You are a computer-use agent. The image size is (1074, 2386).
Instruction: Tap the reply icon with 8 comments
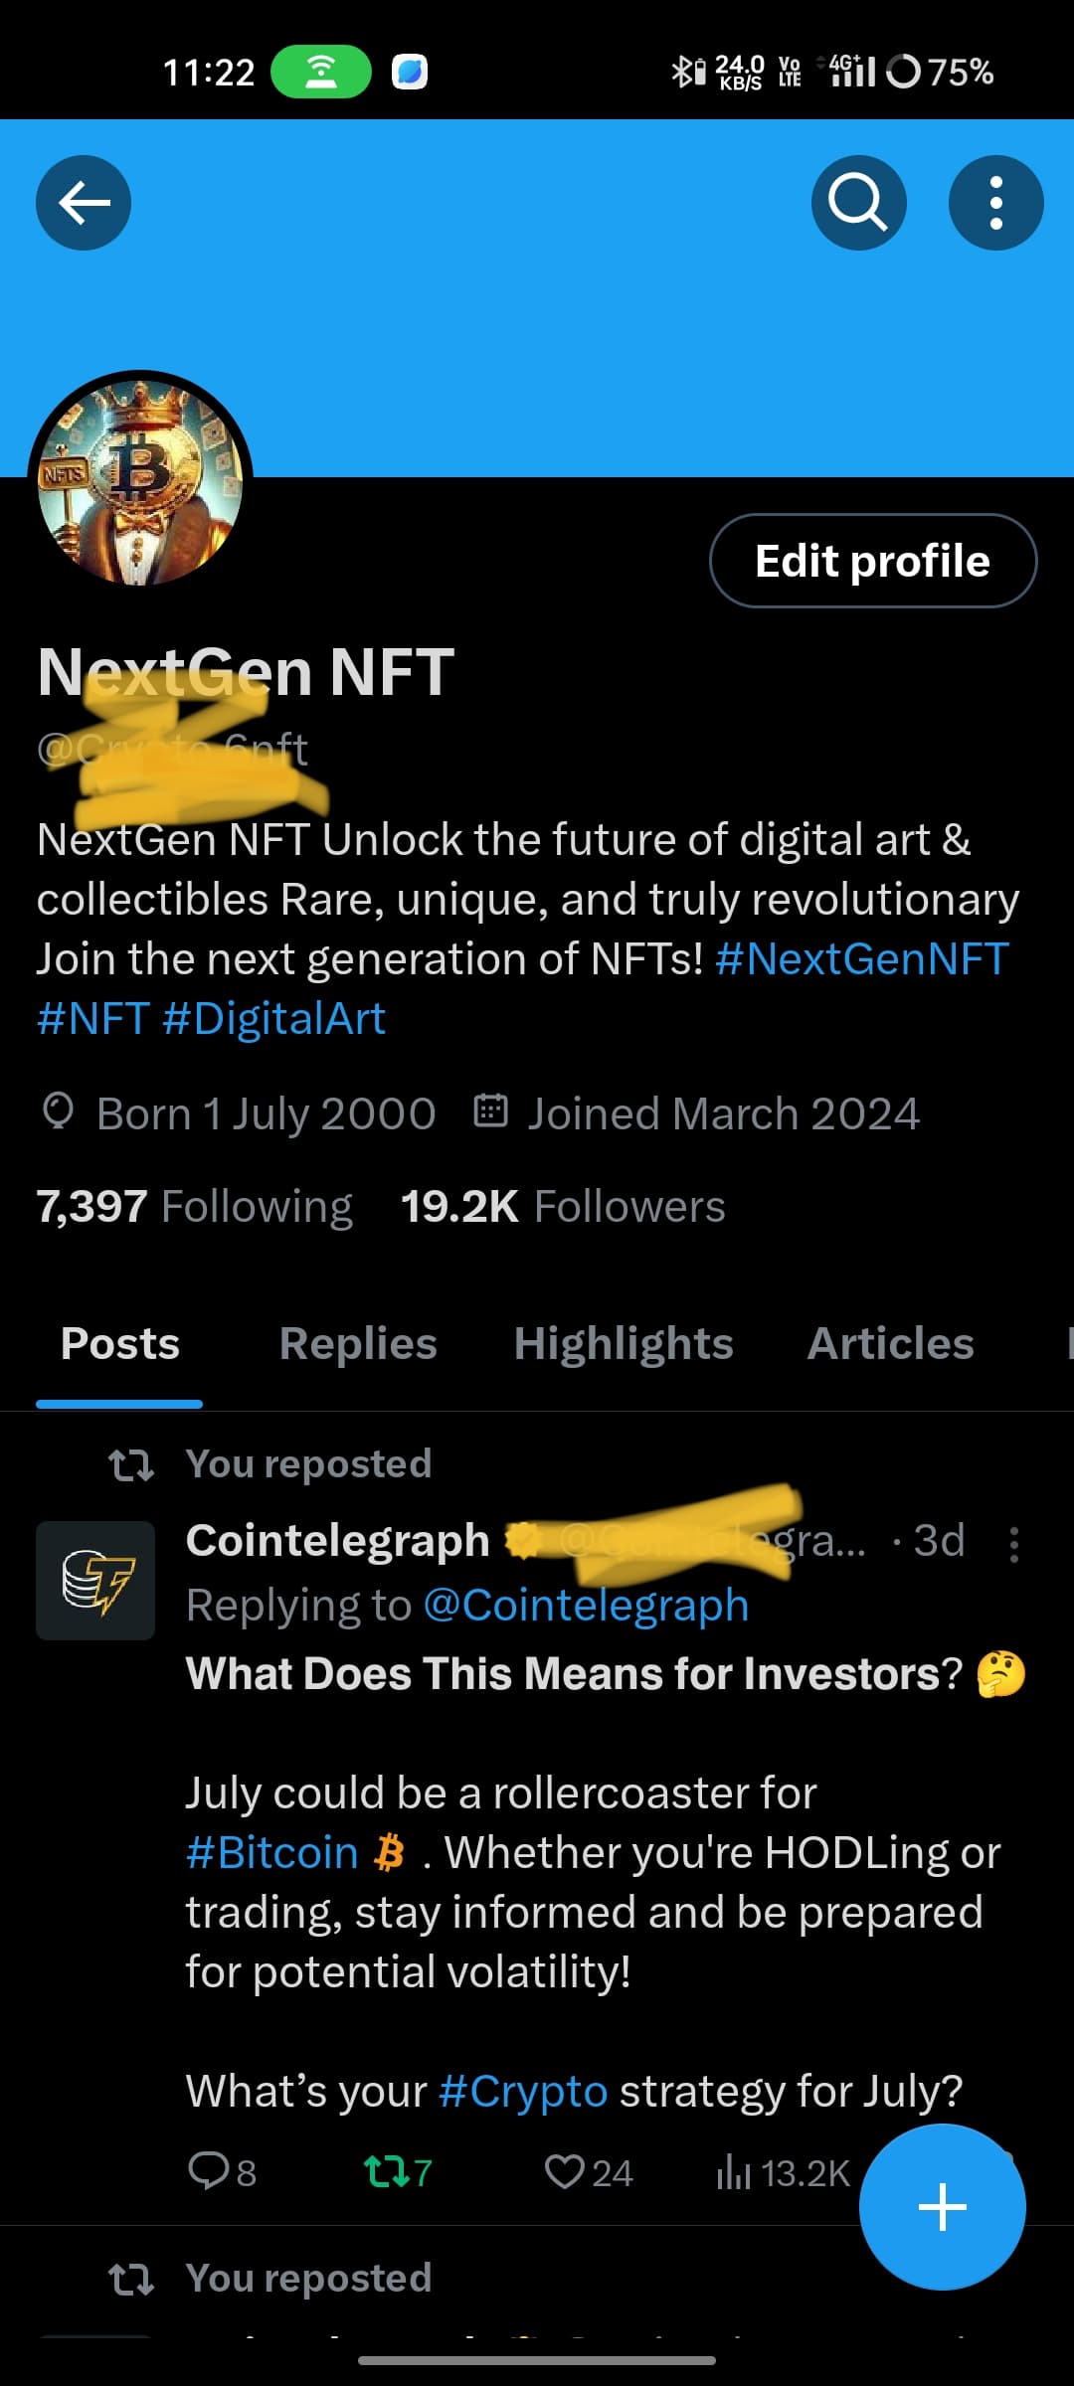[210, 2172]
